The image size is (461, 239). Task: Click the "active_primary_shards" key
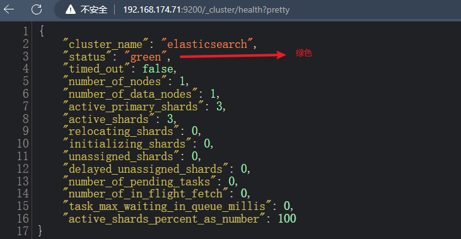click(133, 106)
